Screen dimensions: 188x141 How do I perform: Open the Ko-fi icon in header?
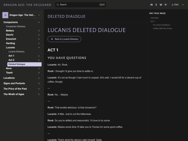166,5
